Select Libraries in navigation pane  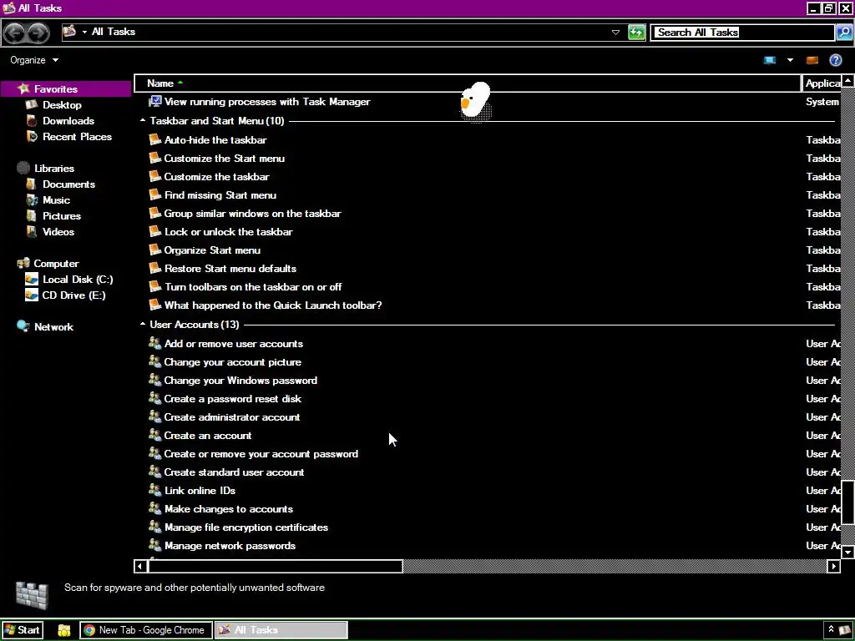pyautogui.click(x=54, y=169)
